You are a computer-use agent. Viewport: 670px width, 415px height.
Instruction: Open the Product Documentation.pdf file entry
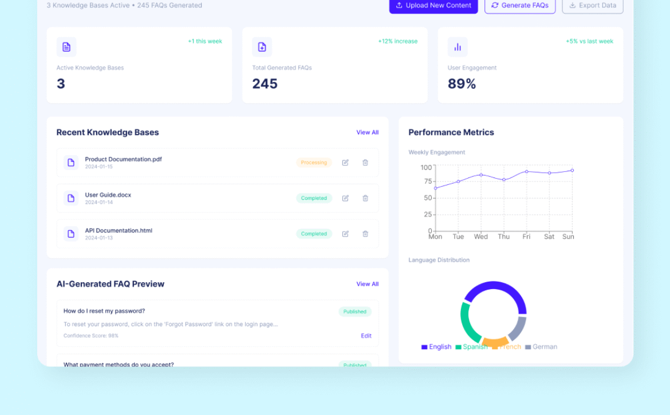click(x=124, y=160)
